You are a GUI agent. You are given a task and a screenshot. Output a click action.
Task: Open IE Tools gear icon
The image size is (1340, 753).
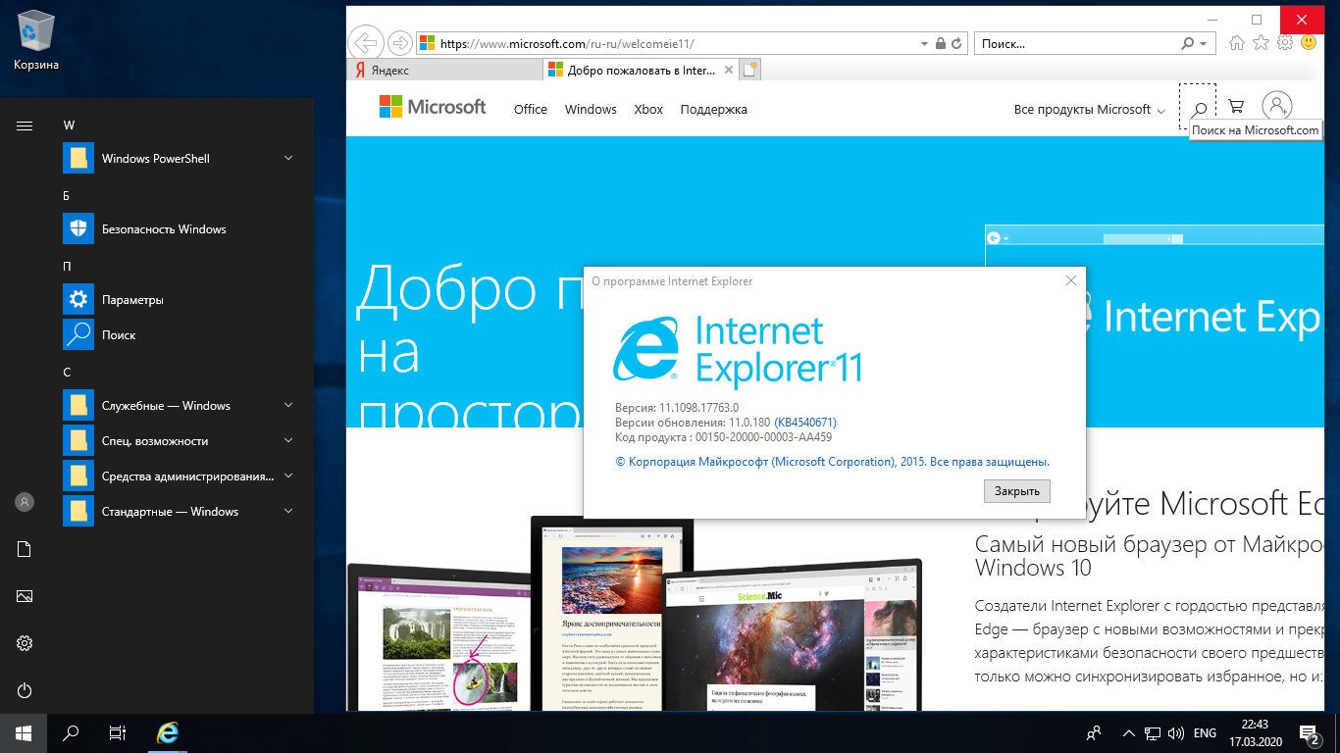1285,43
